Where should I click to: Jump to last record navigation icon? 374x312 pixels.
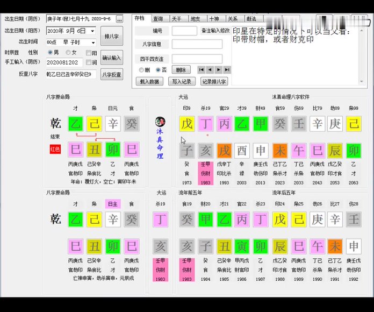click(227, 70)
